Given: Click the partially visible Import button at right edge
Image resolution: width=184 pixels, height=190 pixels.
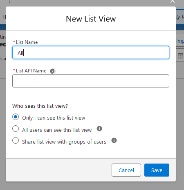Looking at the screenshot, I should coord(180,41).
